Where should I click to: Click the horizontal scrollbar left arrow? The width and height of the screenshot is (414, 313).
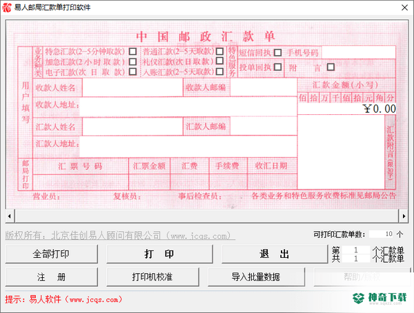(10, 217)
